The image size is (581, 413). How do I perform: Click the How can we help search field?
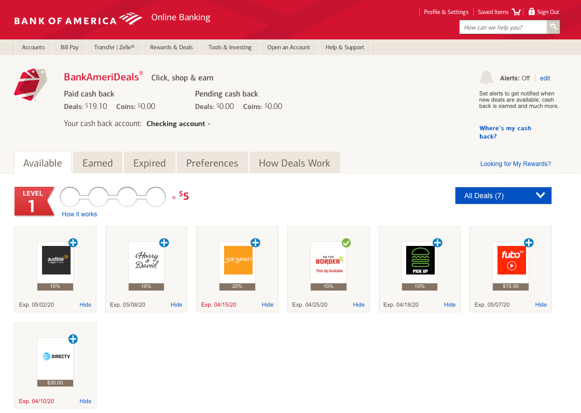(x=503, y=27)
